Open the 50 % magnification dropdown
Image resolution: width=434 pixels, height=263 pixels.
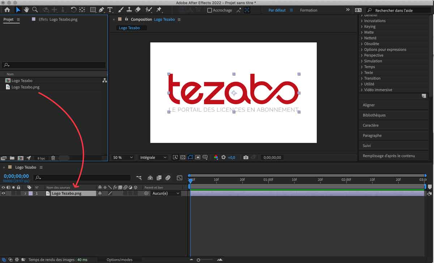coord(123,158)
